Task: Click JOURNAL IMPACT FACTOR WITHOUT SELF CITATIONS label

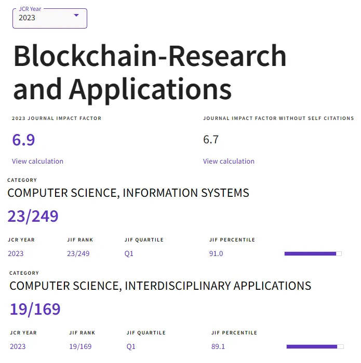Action: (x=278, y=118)
